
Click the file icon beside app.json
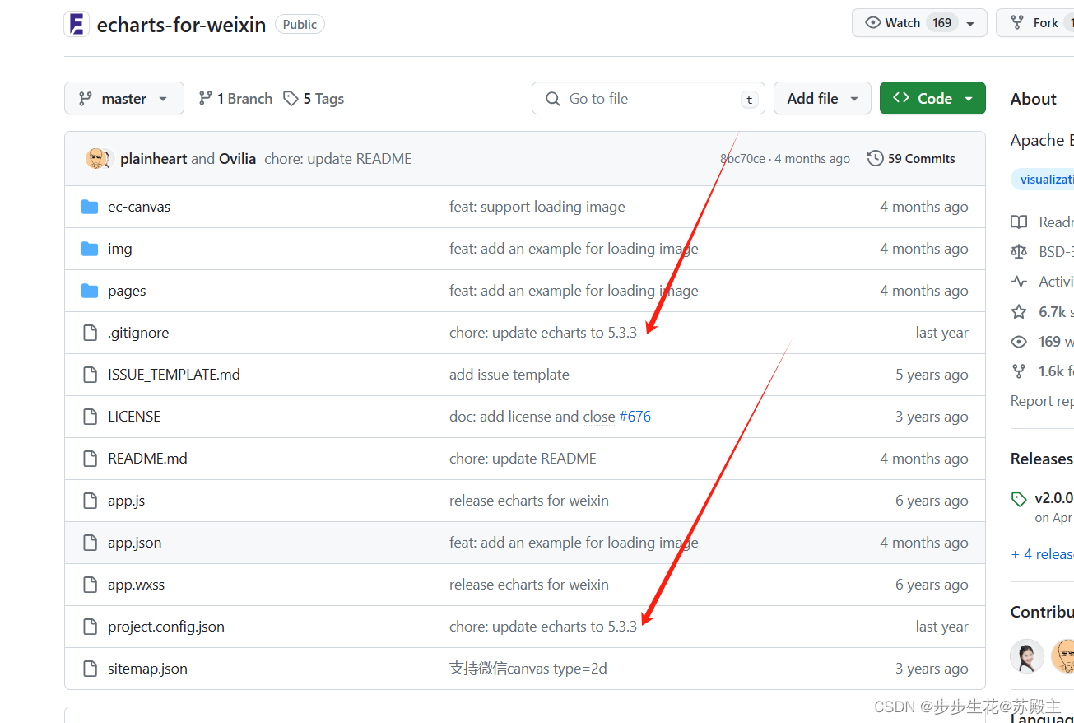(x=90, y=543)
